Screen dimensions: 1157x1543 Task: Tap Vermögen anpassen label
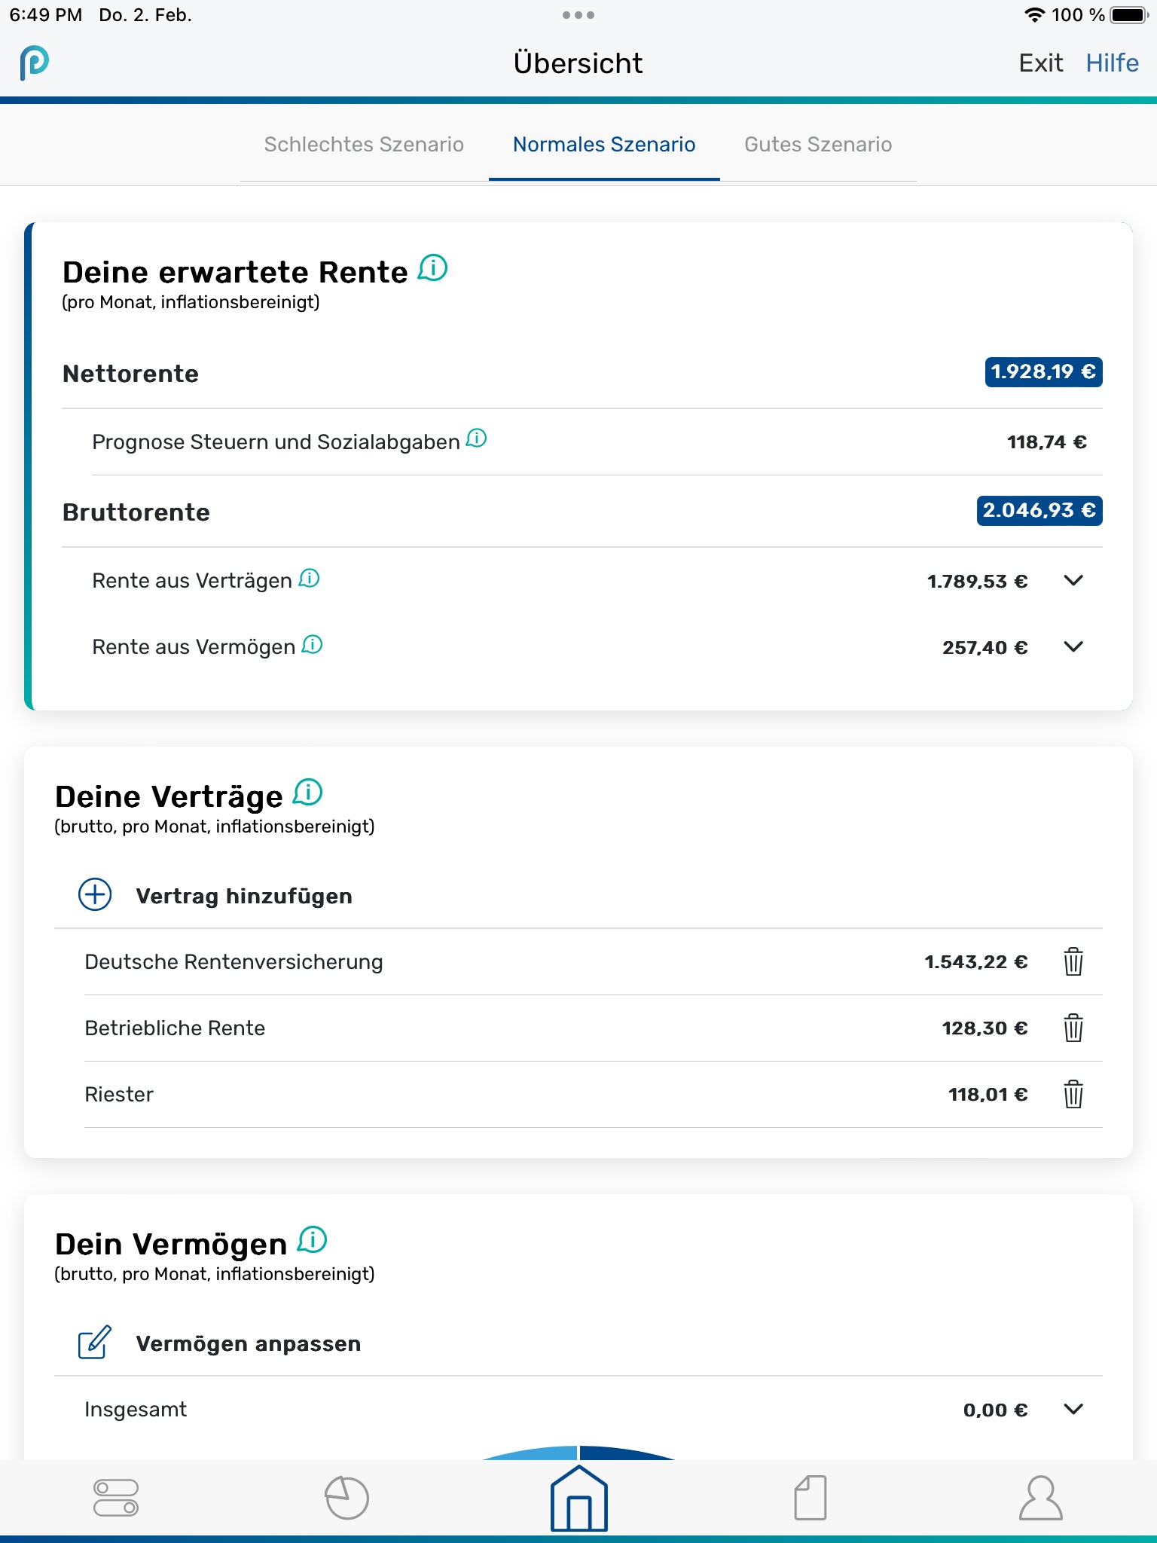point(249,1343)
